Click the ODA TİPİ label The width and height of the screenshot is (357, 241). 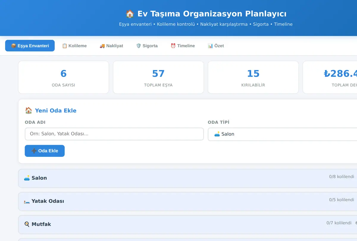pos(218,122)
